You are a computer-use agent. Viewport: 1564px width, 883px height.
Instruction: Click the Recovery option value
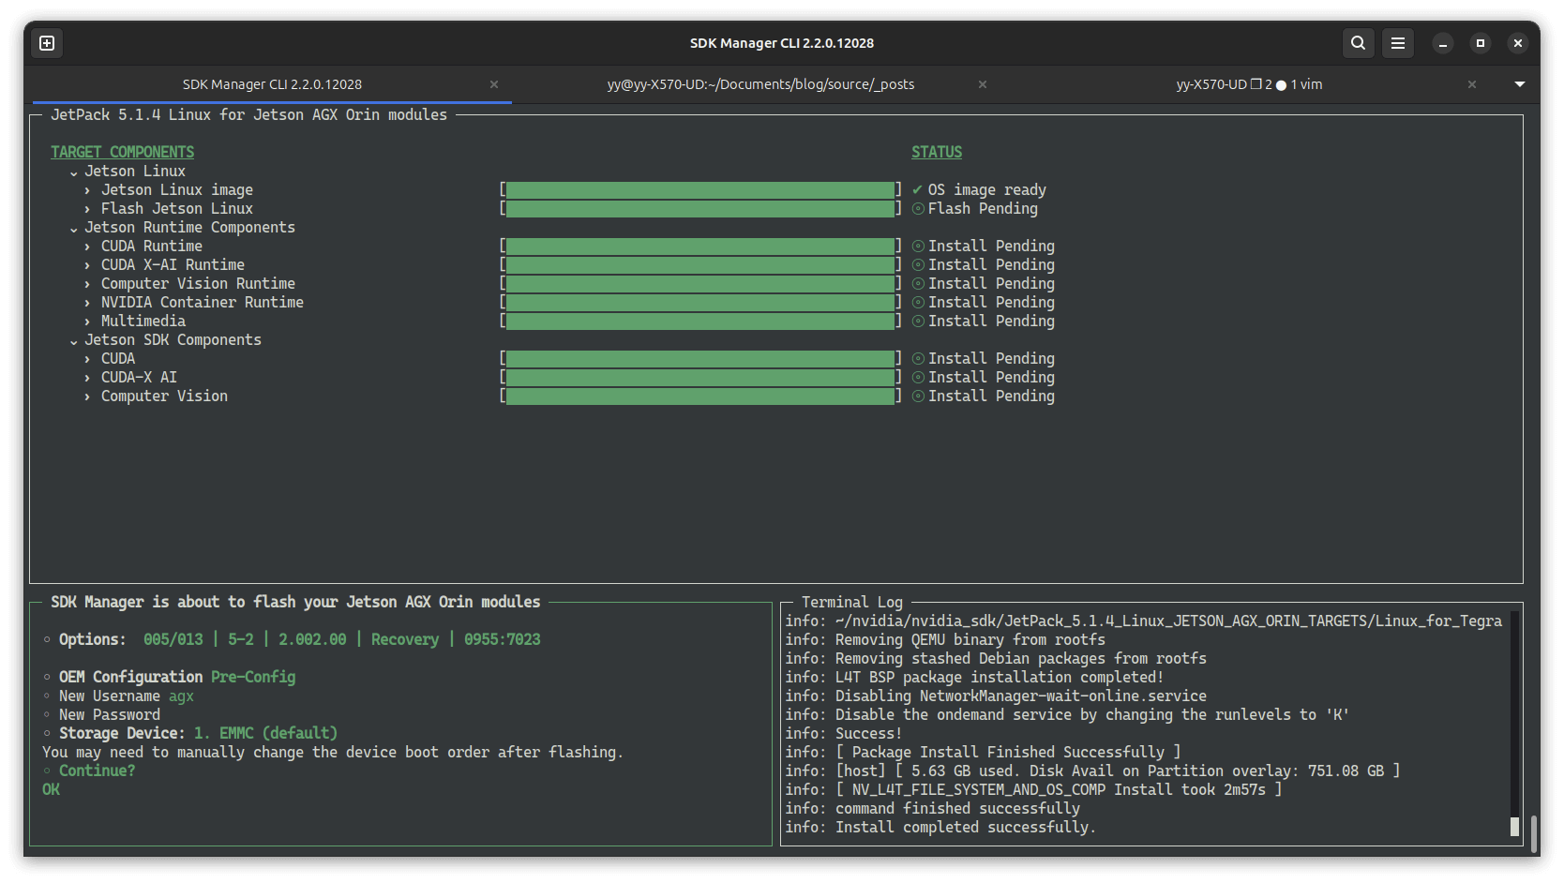click(x=404, y=639)
